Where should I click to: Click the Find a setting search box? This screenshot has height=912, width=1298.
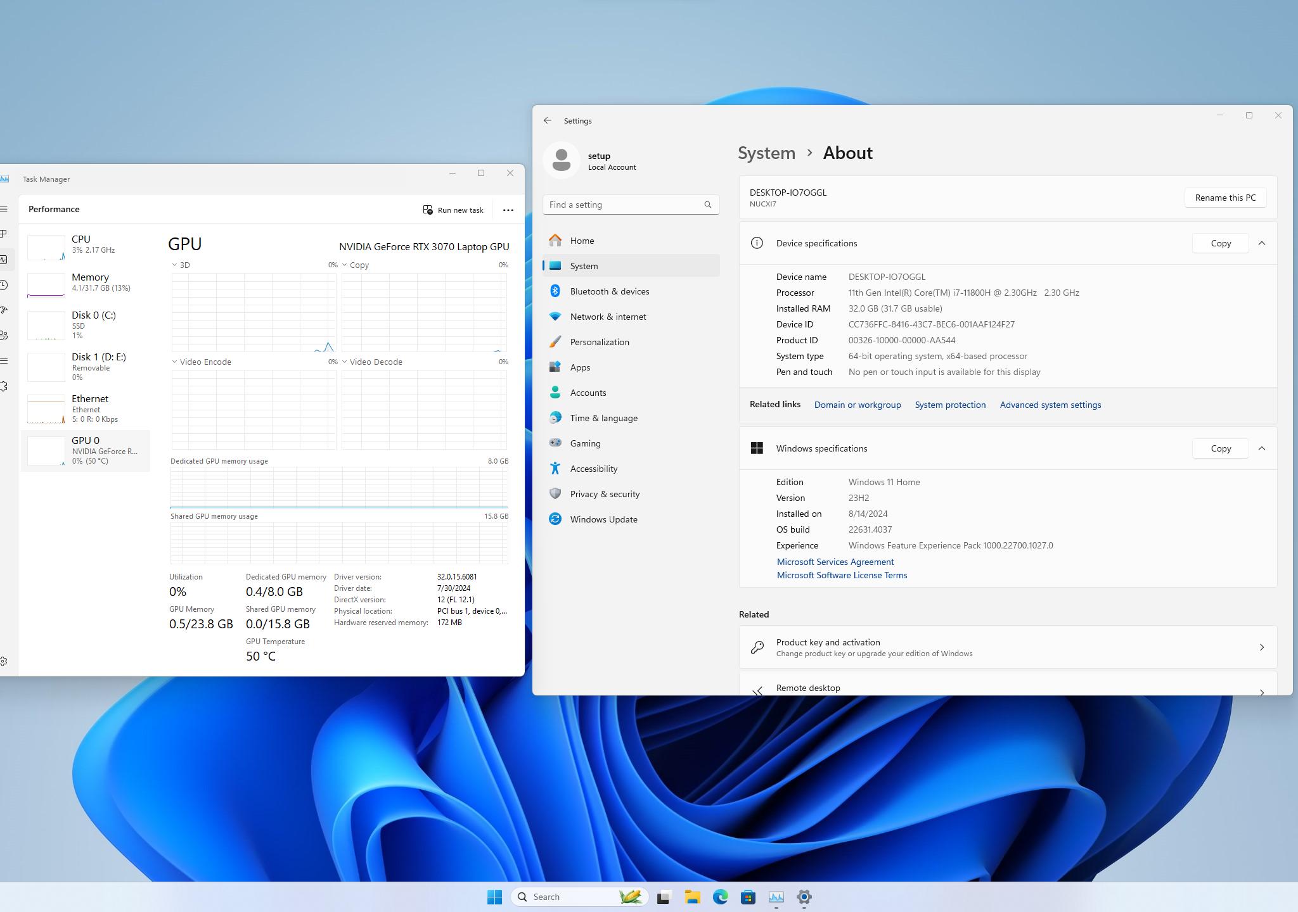pos(631,205)
